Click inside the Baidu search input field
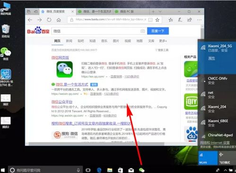Screen dimensions: 236x173 (96, 31)
